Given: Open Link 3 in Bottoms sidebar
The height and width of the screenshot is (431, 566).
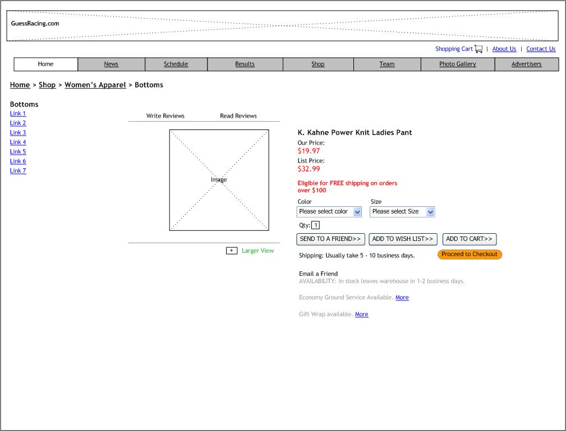Looking at the screenshot, I should tap(18, 133).
